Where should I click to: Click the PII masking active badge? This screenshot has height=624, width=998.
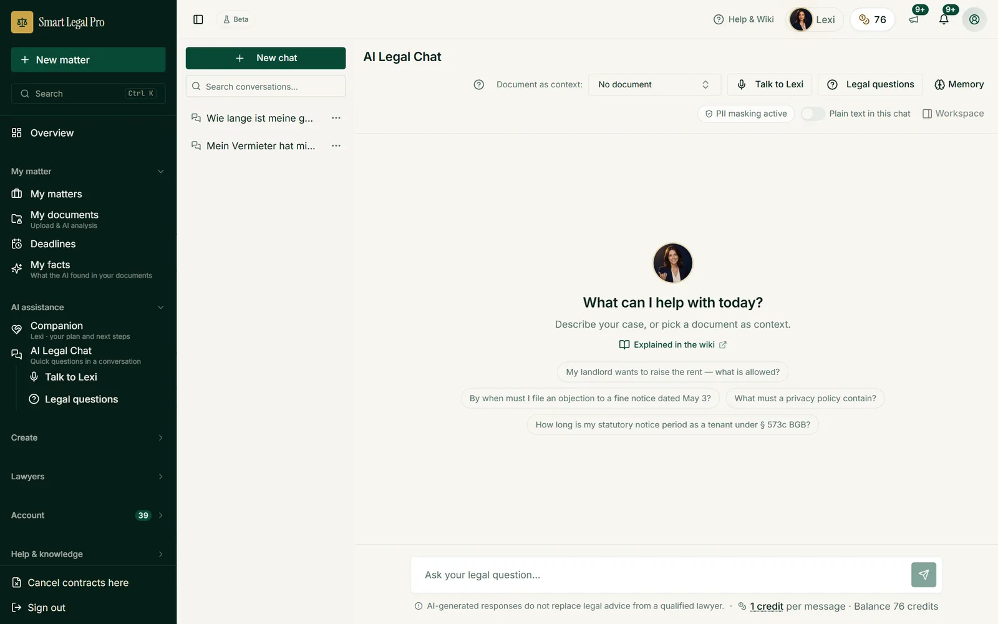745,114
